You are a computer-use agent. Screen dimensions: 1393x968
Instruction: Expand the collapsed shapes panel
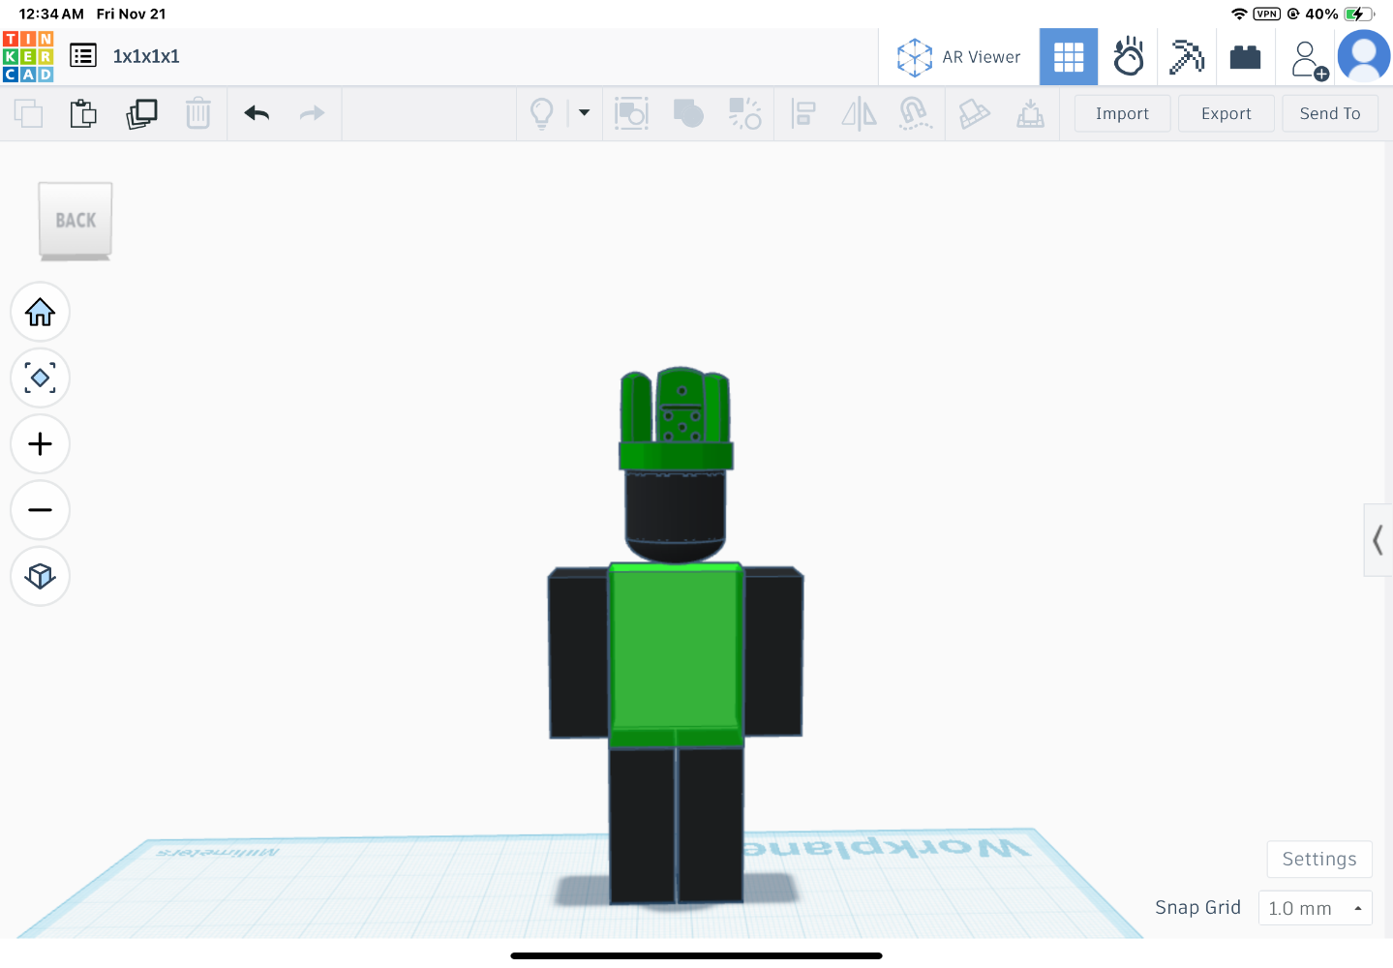[1378, 539]
